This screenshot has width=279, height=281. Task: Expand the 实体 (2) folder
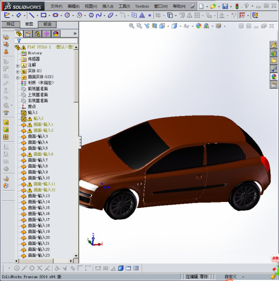pyautogui.click(x=18, y=71)
